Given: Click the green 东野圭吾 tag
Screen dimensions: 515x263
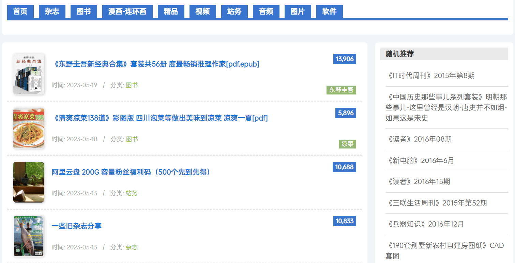Looking at the screenshot, I should pos(341,90).
